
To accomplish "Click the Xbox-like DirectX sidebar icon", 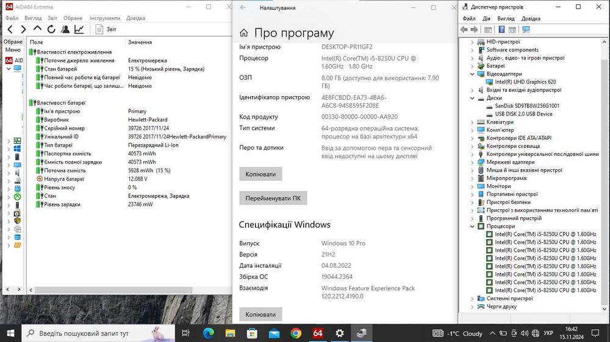I will [x=18, y=197].
